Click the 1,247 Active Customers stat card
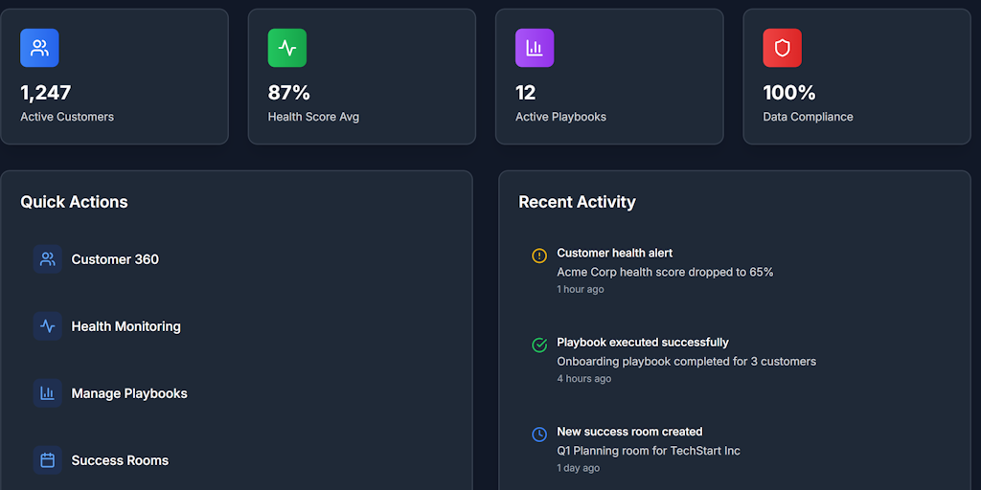This screenshot has height=490, width=981. tap(115, 77)
